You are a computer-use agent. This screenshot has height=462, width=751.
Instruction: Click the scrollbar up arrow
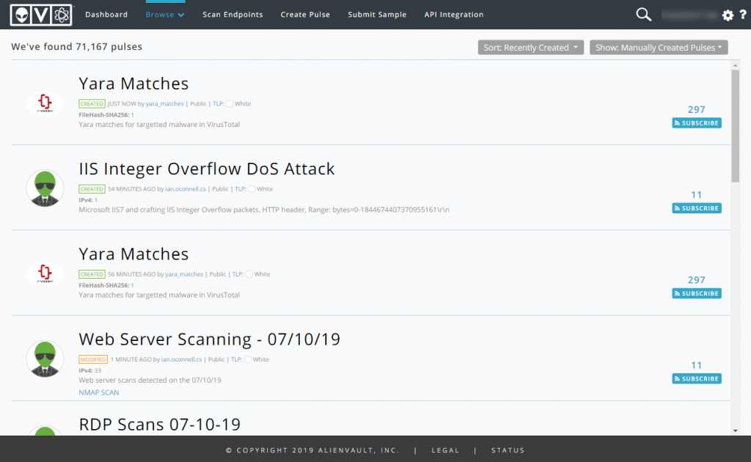pyautogui.click(x=735, y=65)
